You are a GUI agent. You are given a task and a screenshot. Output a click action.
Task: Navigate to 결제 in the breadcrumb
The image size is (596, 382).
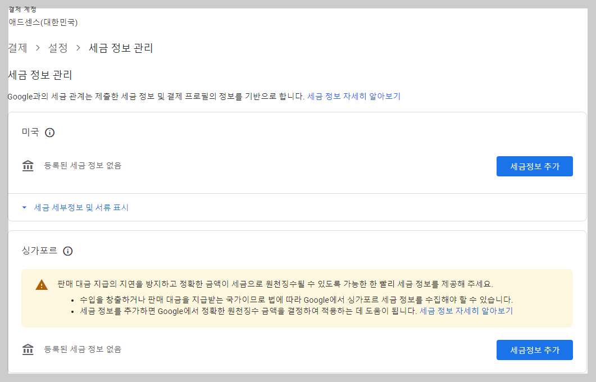tap(16, 48)
